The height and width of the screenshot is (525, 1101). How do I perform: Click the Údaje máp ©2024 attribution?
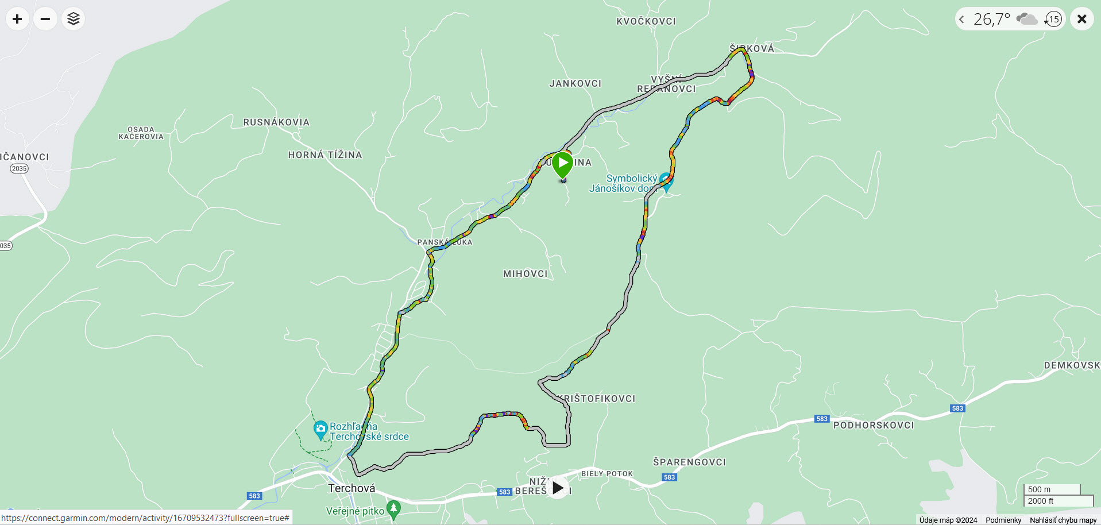tap(948, 520)
